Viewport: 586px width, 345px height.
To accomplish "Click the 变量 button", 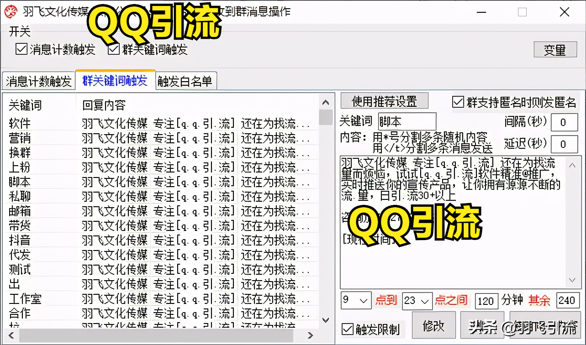I will pyautogui.click(x=555, y=50).
